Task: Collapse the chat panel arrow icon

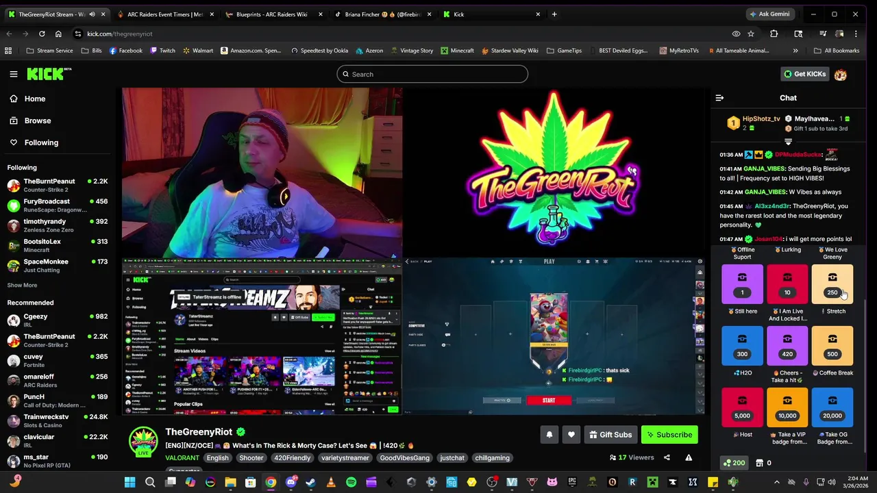Action: pyautogui.click(x=719, y=98)
